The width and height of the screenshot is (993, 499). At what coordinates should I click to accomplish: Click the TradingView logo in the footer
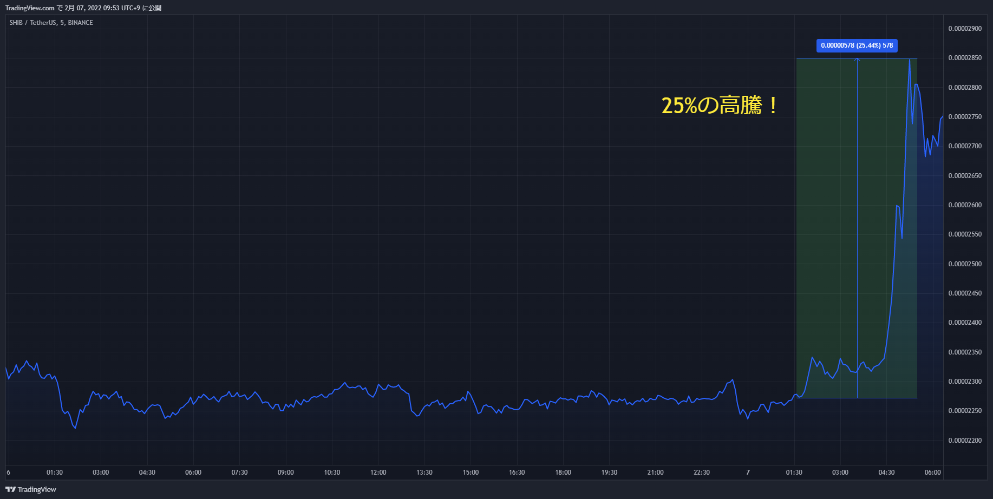(31, 489)
